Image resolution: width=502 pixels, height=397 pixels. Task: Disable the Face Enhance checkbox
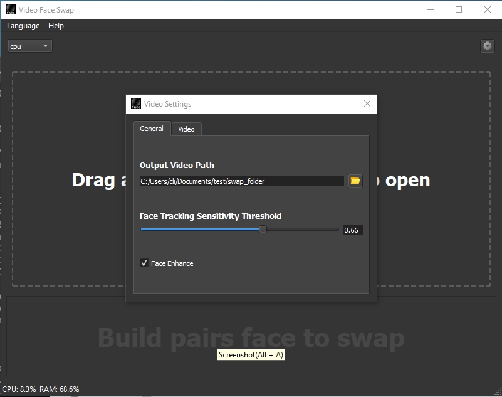(144, 263)
